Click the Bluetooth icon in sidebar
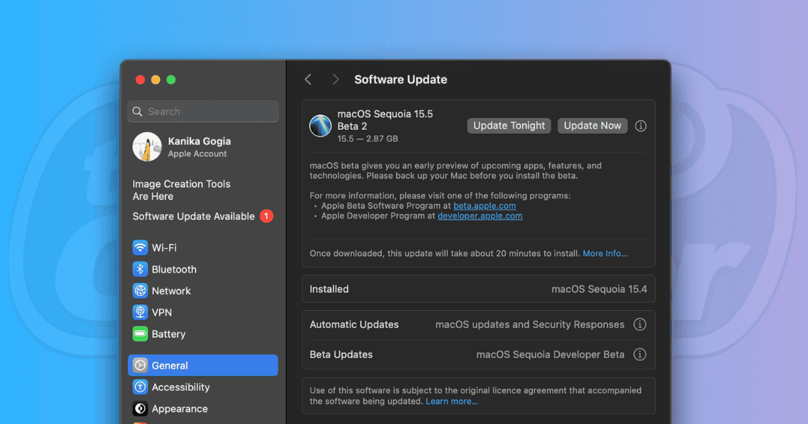Viewport: 808px width, 424px height. [140, 269]
